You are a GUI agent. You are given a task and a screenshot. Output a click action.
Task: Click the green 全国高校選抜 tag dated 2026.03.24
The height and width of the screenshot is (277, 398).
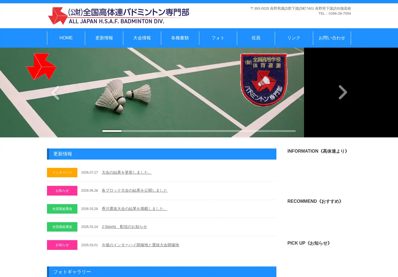(62, 227)
